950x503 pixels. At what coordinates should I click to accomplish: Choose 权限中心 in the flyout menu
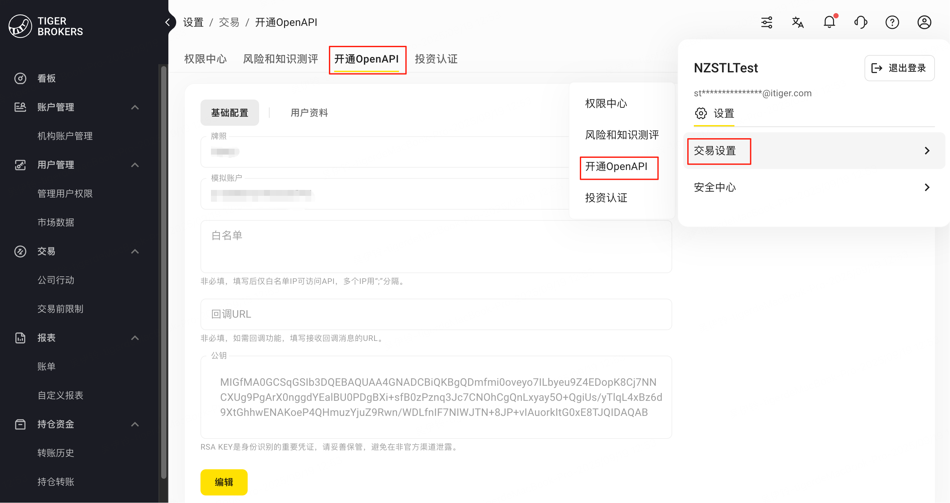[606, 103]
